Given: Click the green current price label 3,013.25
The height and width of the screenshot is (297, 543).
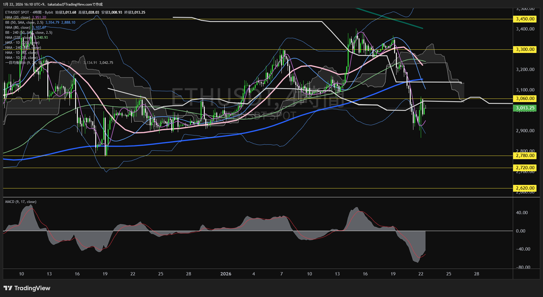Looking at the screenshot, I should click(x=525, y=108).
